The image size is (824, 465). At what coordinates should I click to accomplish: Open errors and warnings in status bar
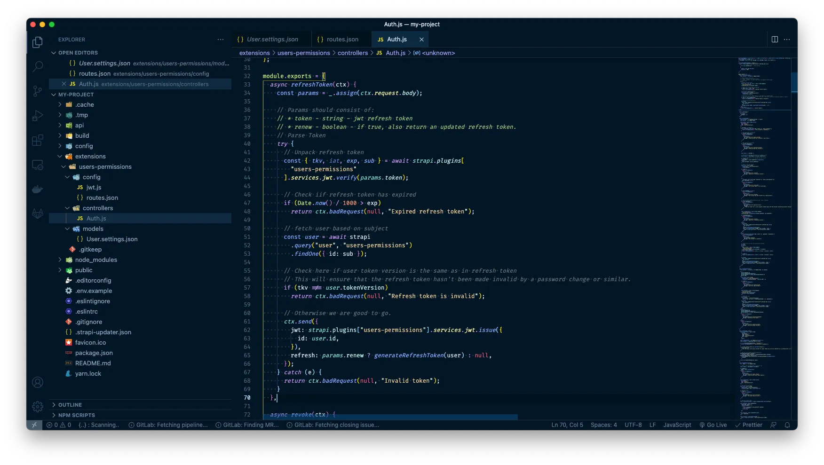(59, 425)
